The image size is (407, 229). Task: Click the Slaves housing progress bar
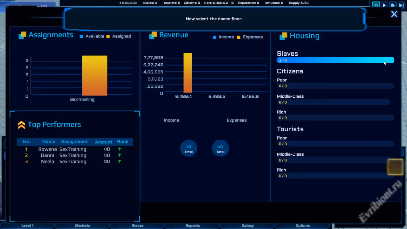335,60
